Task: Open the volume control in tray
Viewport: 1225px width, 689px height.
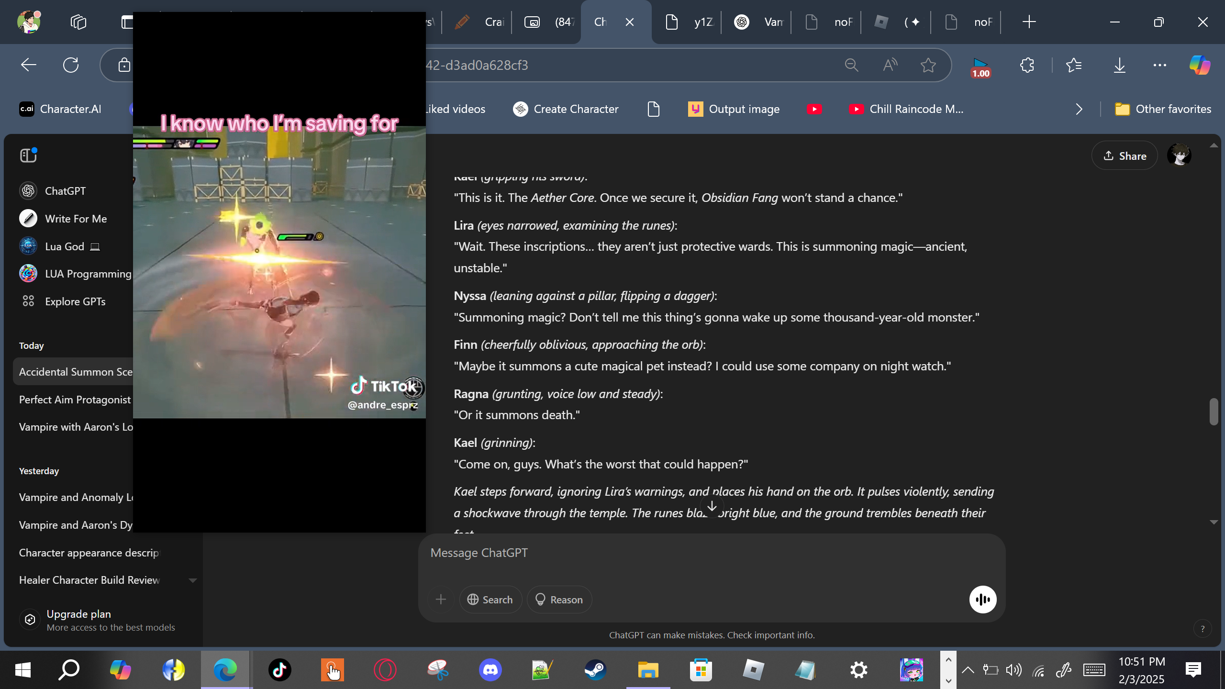Action: [x=1013, y=670]
